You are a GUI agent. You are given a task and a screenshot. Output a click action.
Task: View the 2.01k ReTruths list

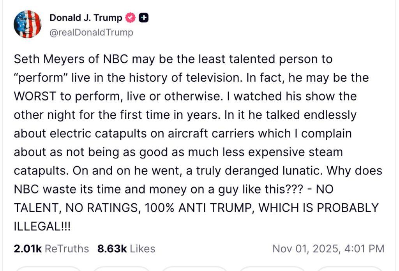pyautogui.click(x=51, y=249)
